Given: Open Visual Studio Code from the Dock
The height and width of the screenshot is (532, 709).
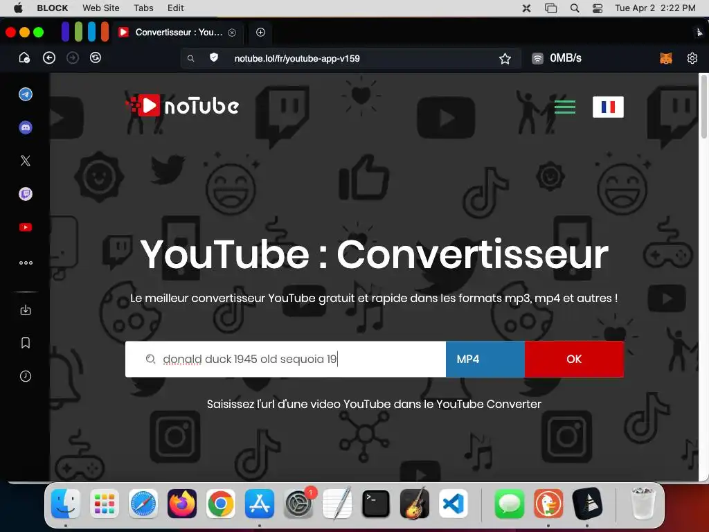Looking at the screenshot, I should 454,504.
